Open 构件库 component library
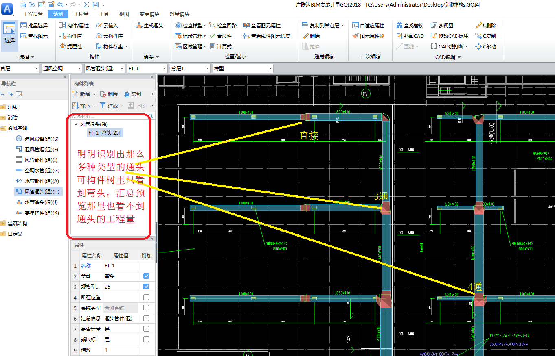555x356 pixels. coord(71,36)
